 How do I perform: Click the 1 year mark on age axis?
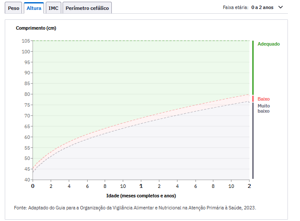tap(141, 186)
